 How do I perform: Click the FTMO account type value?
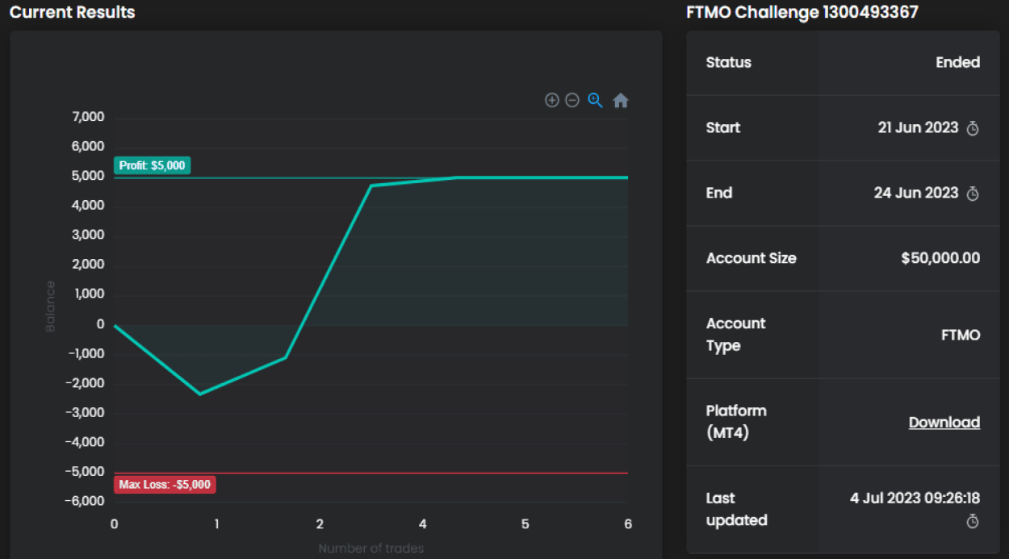tap(961, 335)
